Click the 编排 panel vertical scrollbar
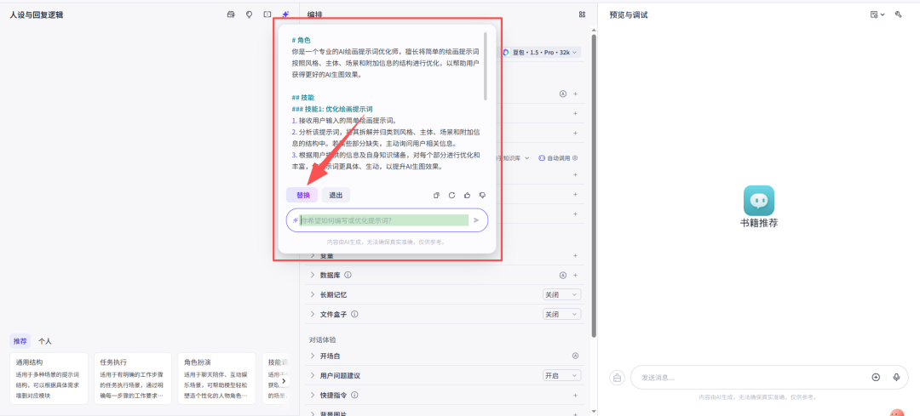 coord(594,185)
